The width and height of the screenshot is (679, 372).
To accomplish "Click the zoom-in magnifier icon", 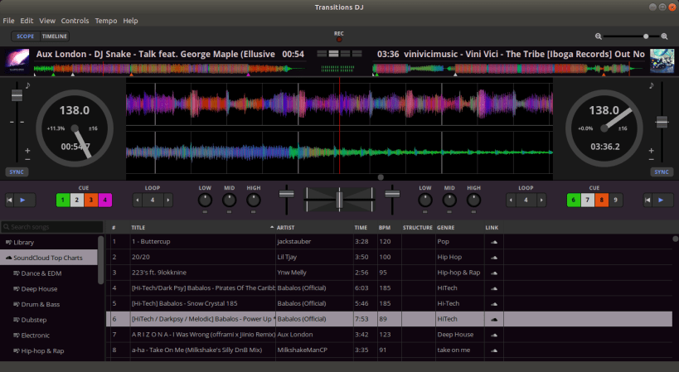I will point(665,36).
